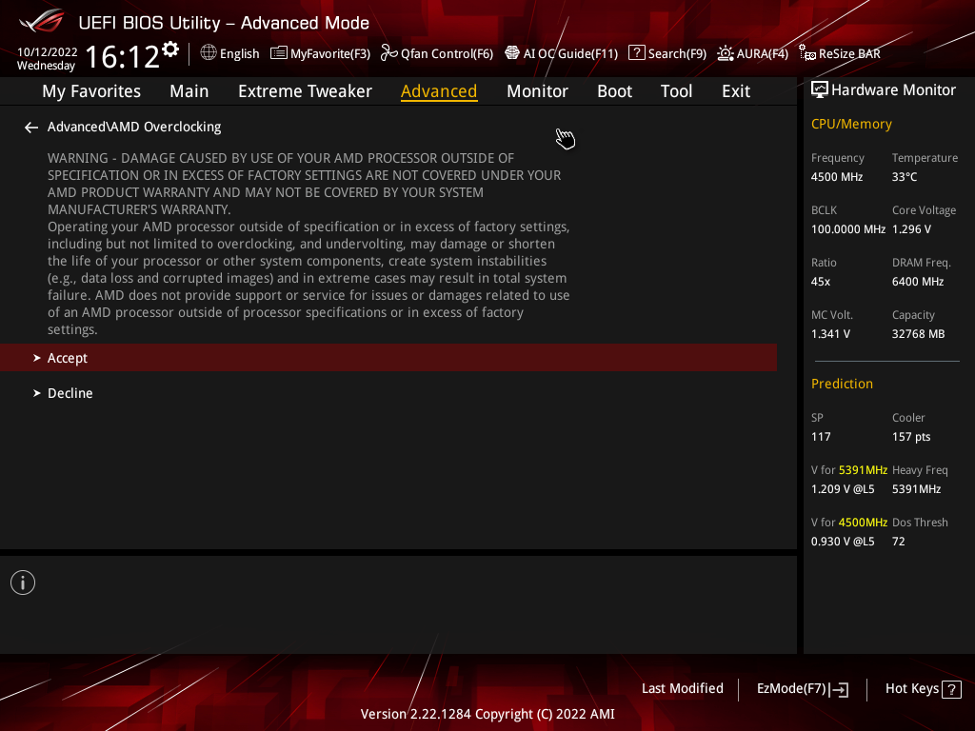
Task: Click the AURA light icon
Action: coord(725,53)
